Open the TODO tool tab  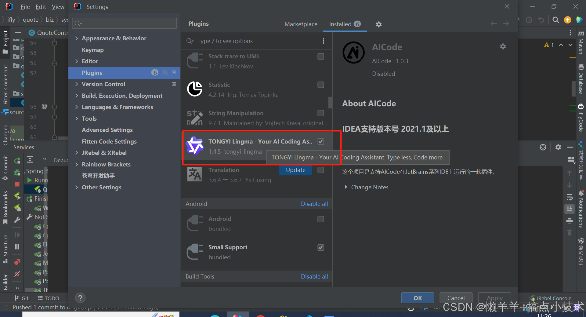click(49, 298)
